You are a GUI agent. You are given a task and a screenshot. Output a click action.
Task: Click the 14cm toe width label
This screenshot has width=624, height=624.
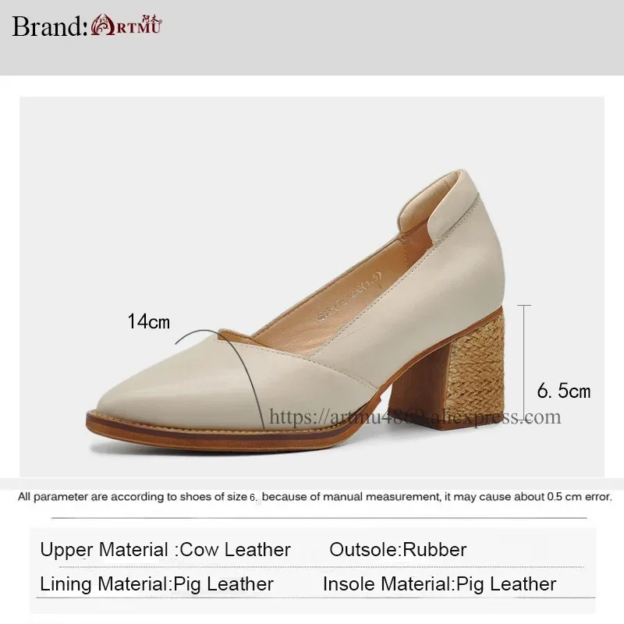coord(148,321)
